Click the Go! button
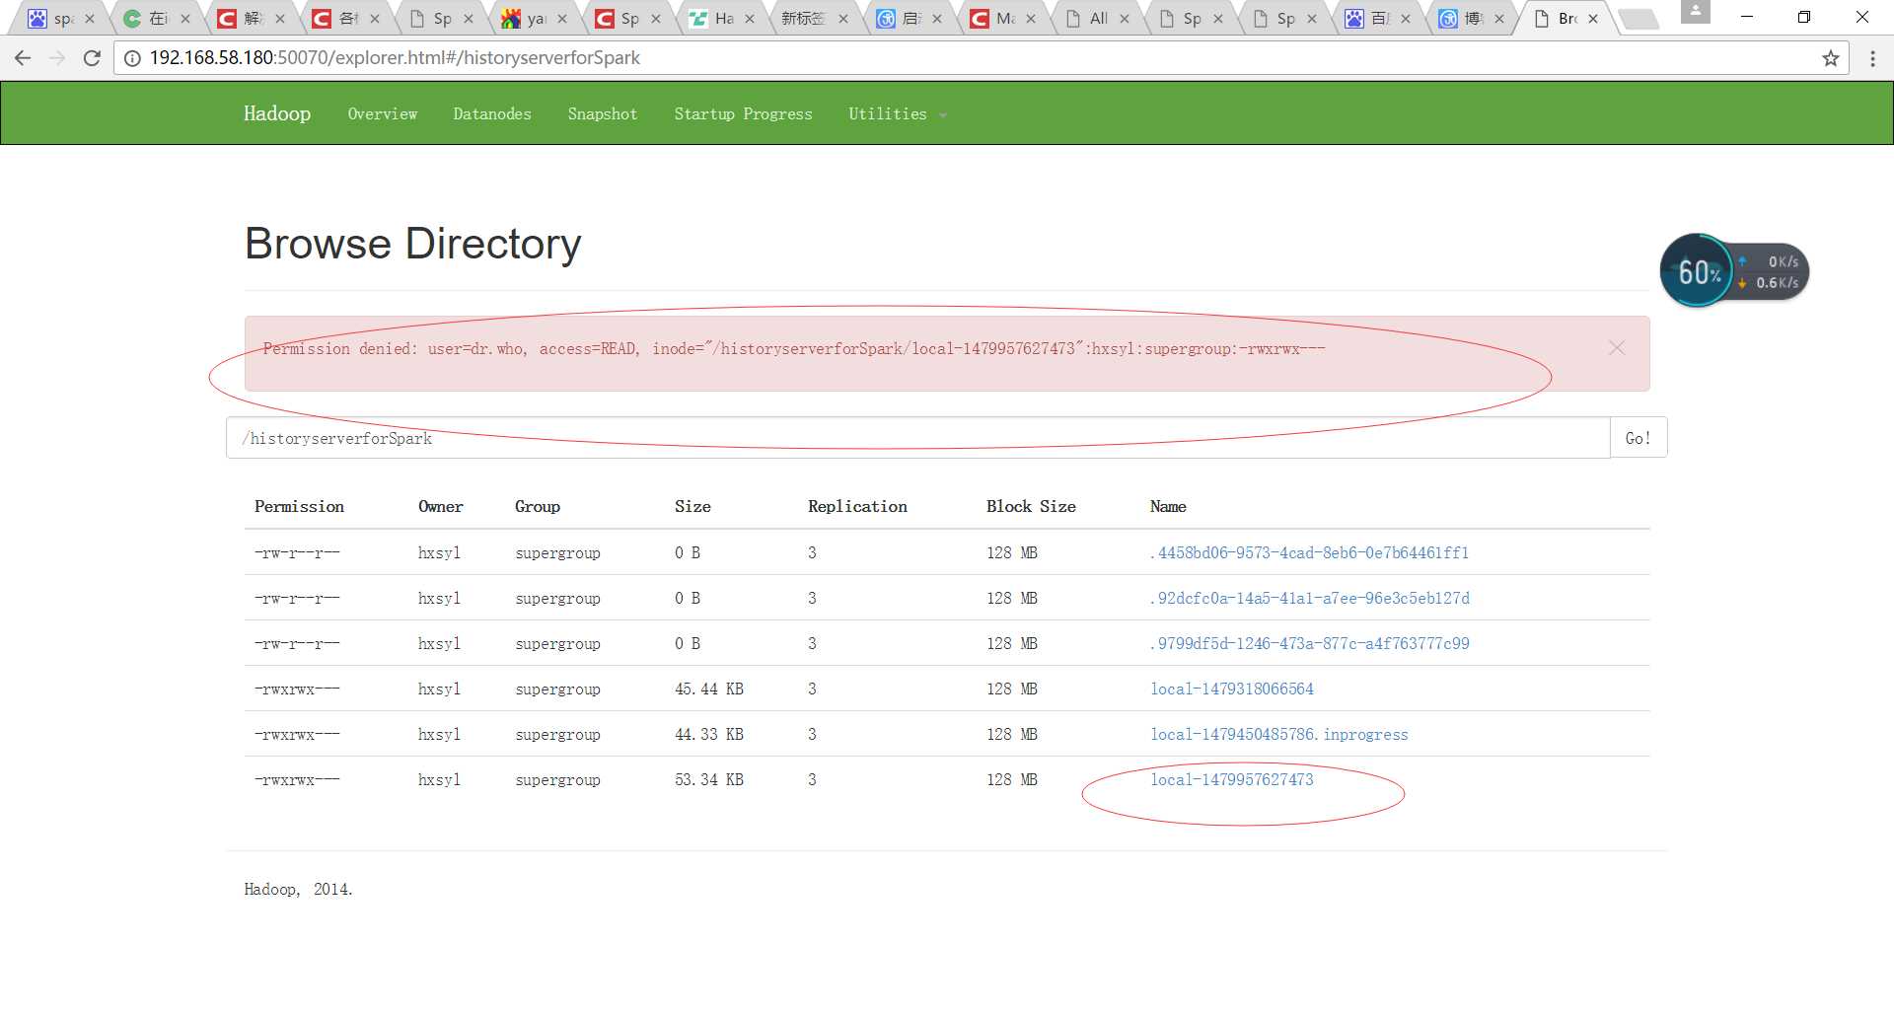The width and height of the screenshot is (1894, 1016). tap(1639, 438)
